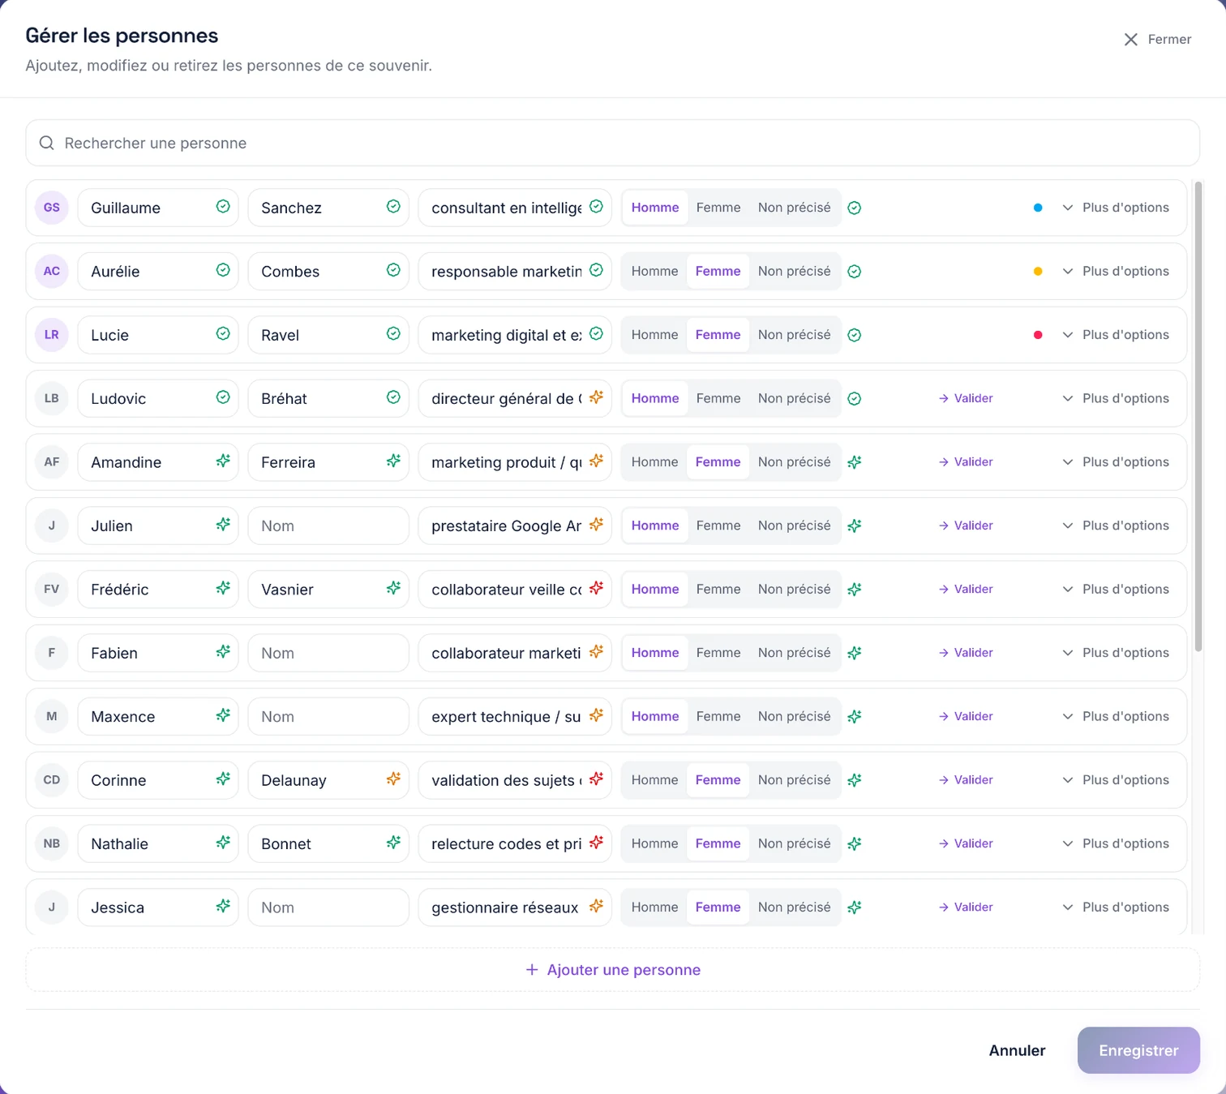Click the search magnifier icon

(x=47, y=143)
